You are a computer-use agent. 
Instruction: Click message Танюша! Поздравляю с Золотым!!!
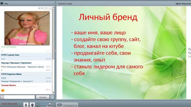(x=17, y=81)
